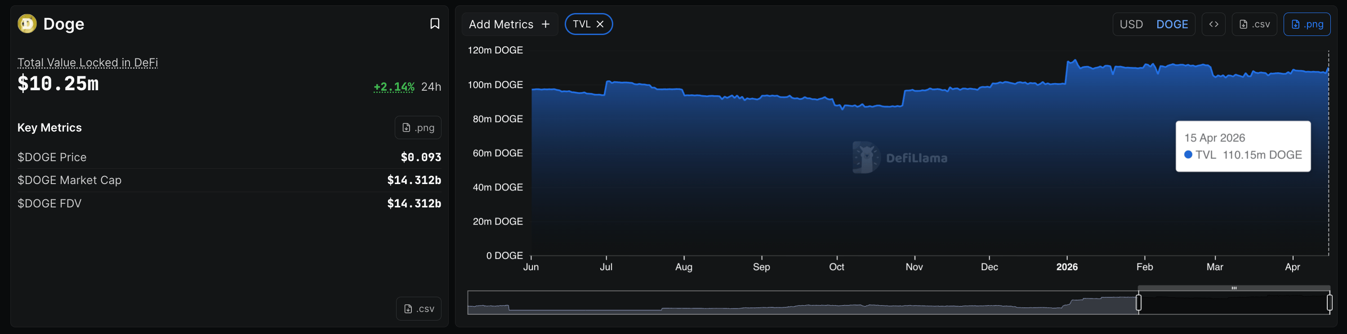
Task: Click the Doge coin logo icon
Action: 27,24
